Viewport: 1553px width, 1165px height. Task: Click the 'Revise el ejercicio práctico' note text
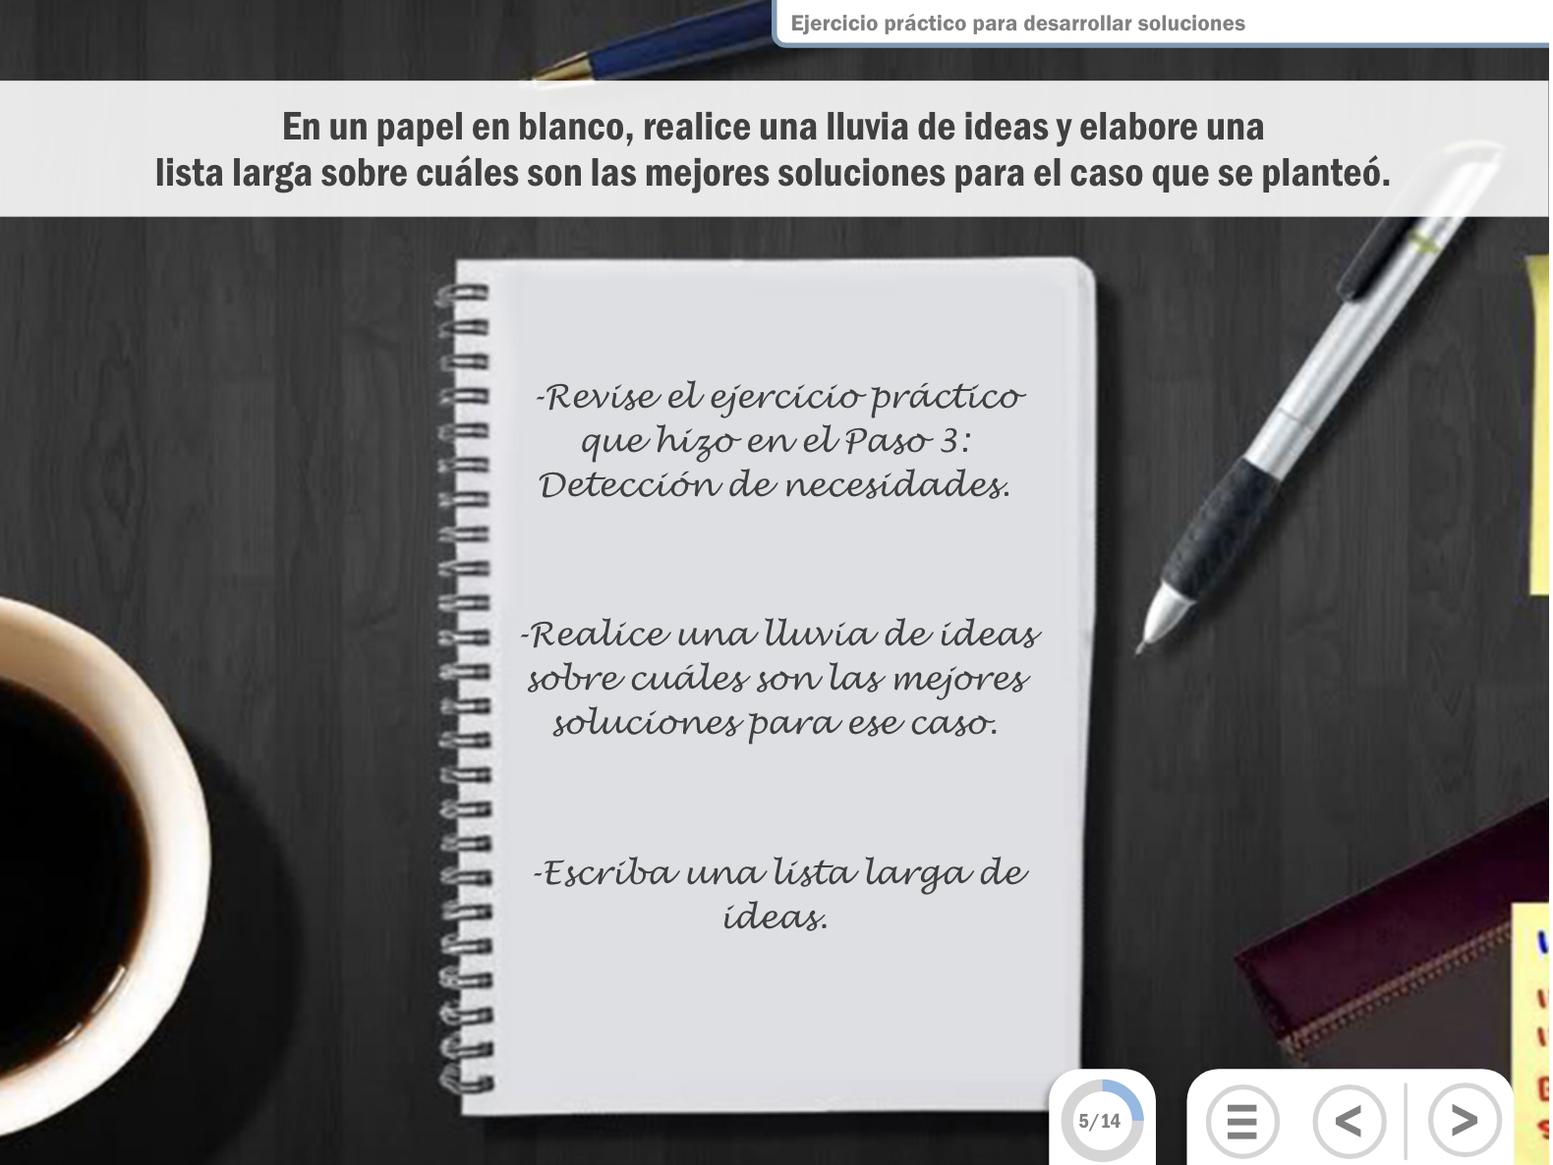pyautogui.click(x=776, y=440)
